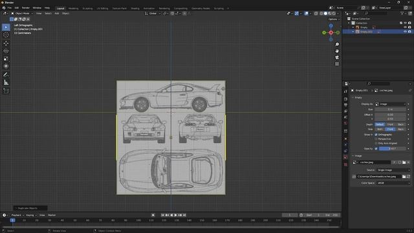
Task: Set Depth to Front
Action: [390, 124]
